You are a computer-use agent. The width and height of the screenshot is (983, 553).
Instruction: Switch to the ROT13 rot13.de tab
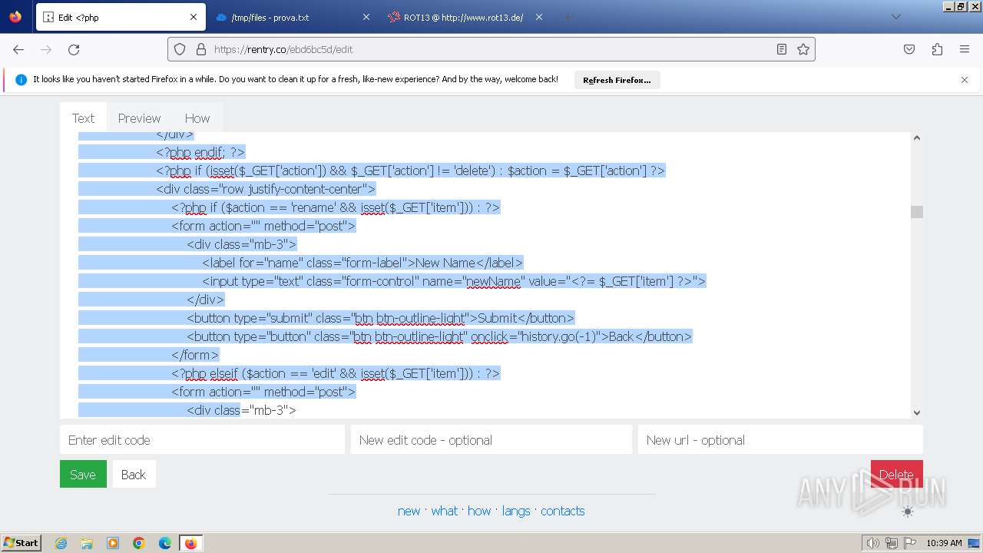[465, 17]
